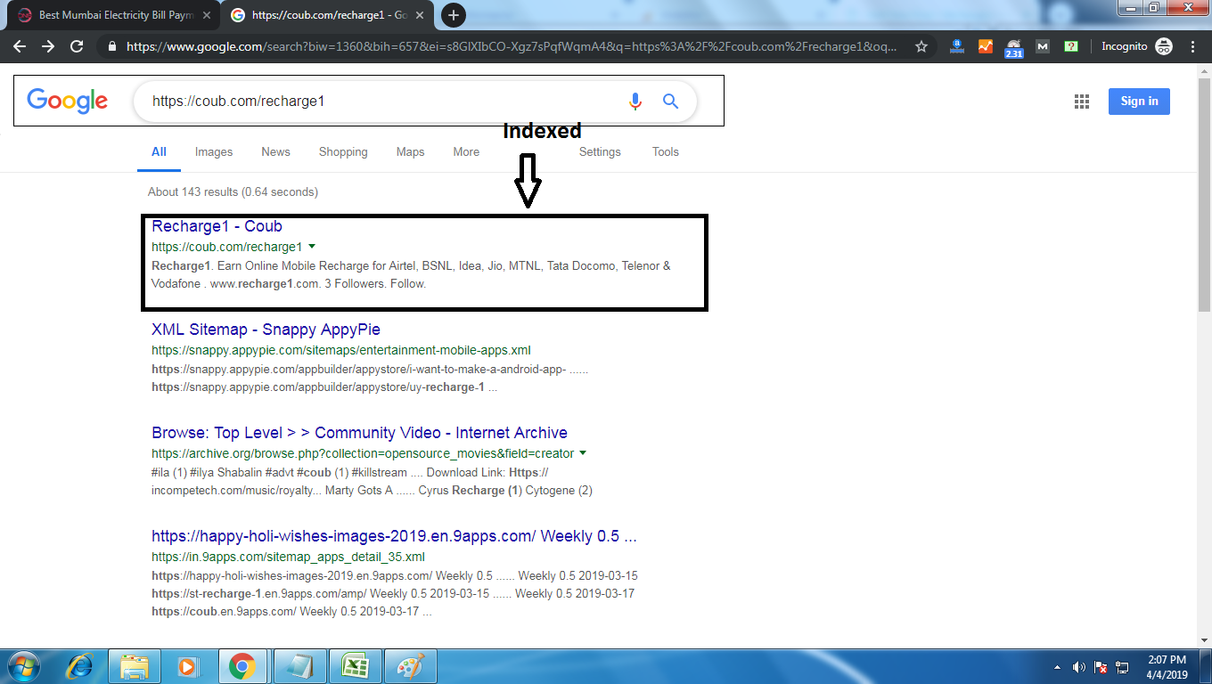Click the Incognito mode icon
This screenshot has width=1212, height=684.
[1163, 46]
